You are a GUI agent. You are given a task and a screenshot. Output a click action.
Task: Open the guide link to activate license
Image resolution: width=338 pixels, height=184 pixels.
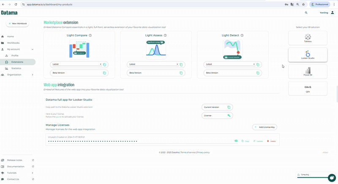tap(59, 117)
